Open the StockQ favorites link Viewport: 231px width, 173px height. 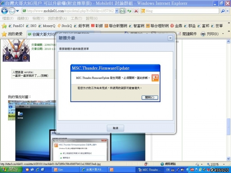click(x=65, y=26)
